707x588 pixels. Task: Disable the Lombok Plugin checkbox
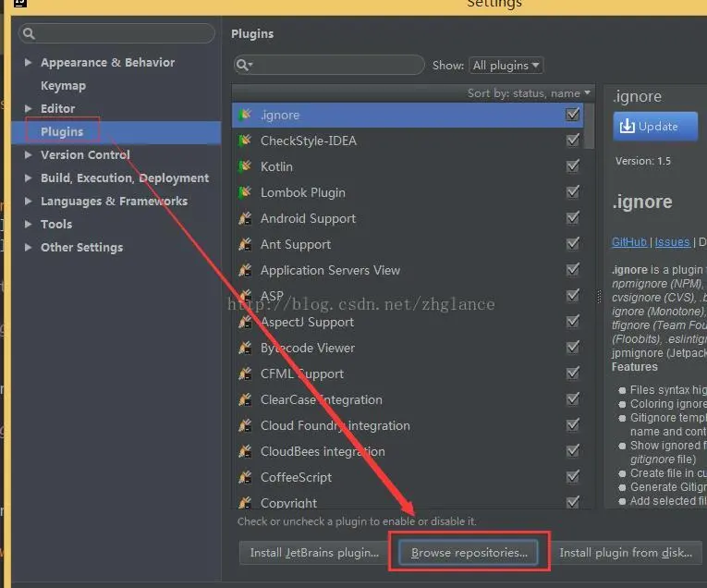(x=573, y=192)
